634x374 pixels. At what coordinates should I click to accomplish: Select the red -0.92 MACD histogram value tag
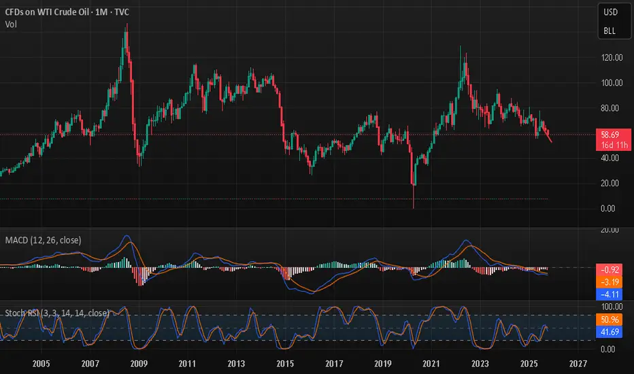click(x=611, y=269)
